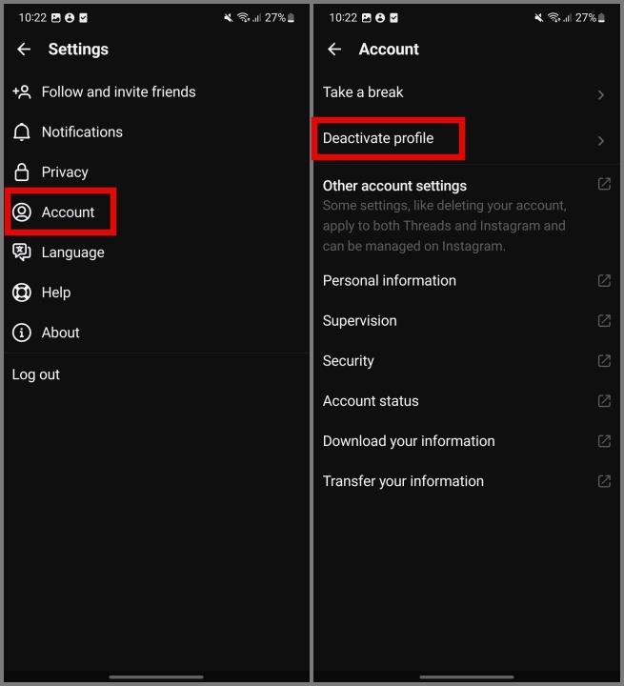
Task: Click the padlock Privacy icon
Action: (x=22, y=171)
